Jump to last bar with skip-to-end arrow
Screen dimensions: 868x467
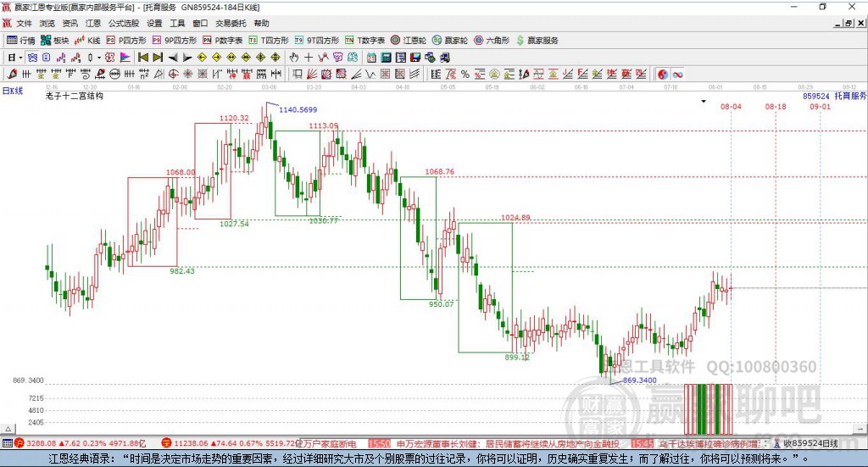(158, 57)
